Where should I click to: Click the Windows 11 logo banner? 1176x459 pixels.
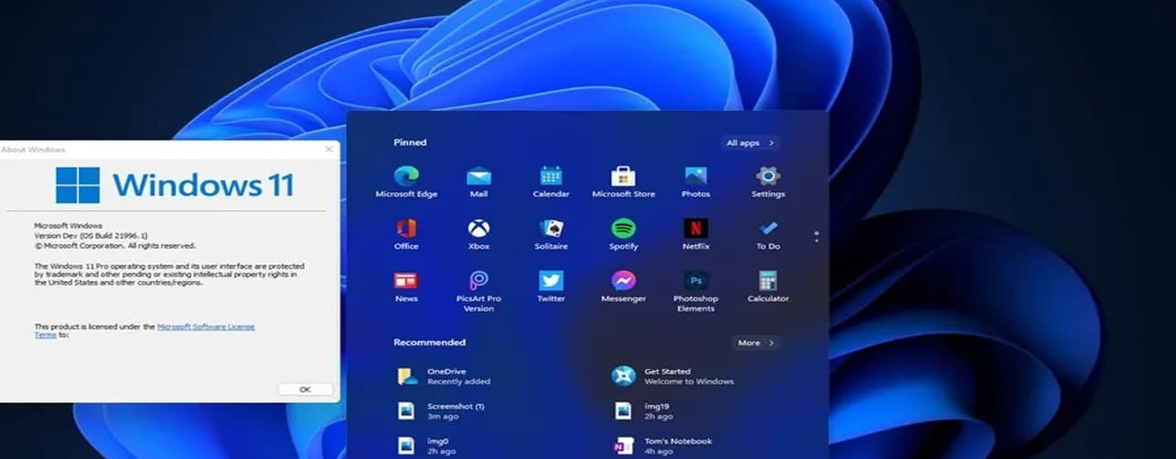(175, 185)
